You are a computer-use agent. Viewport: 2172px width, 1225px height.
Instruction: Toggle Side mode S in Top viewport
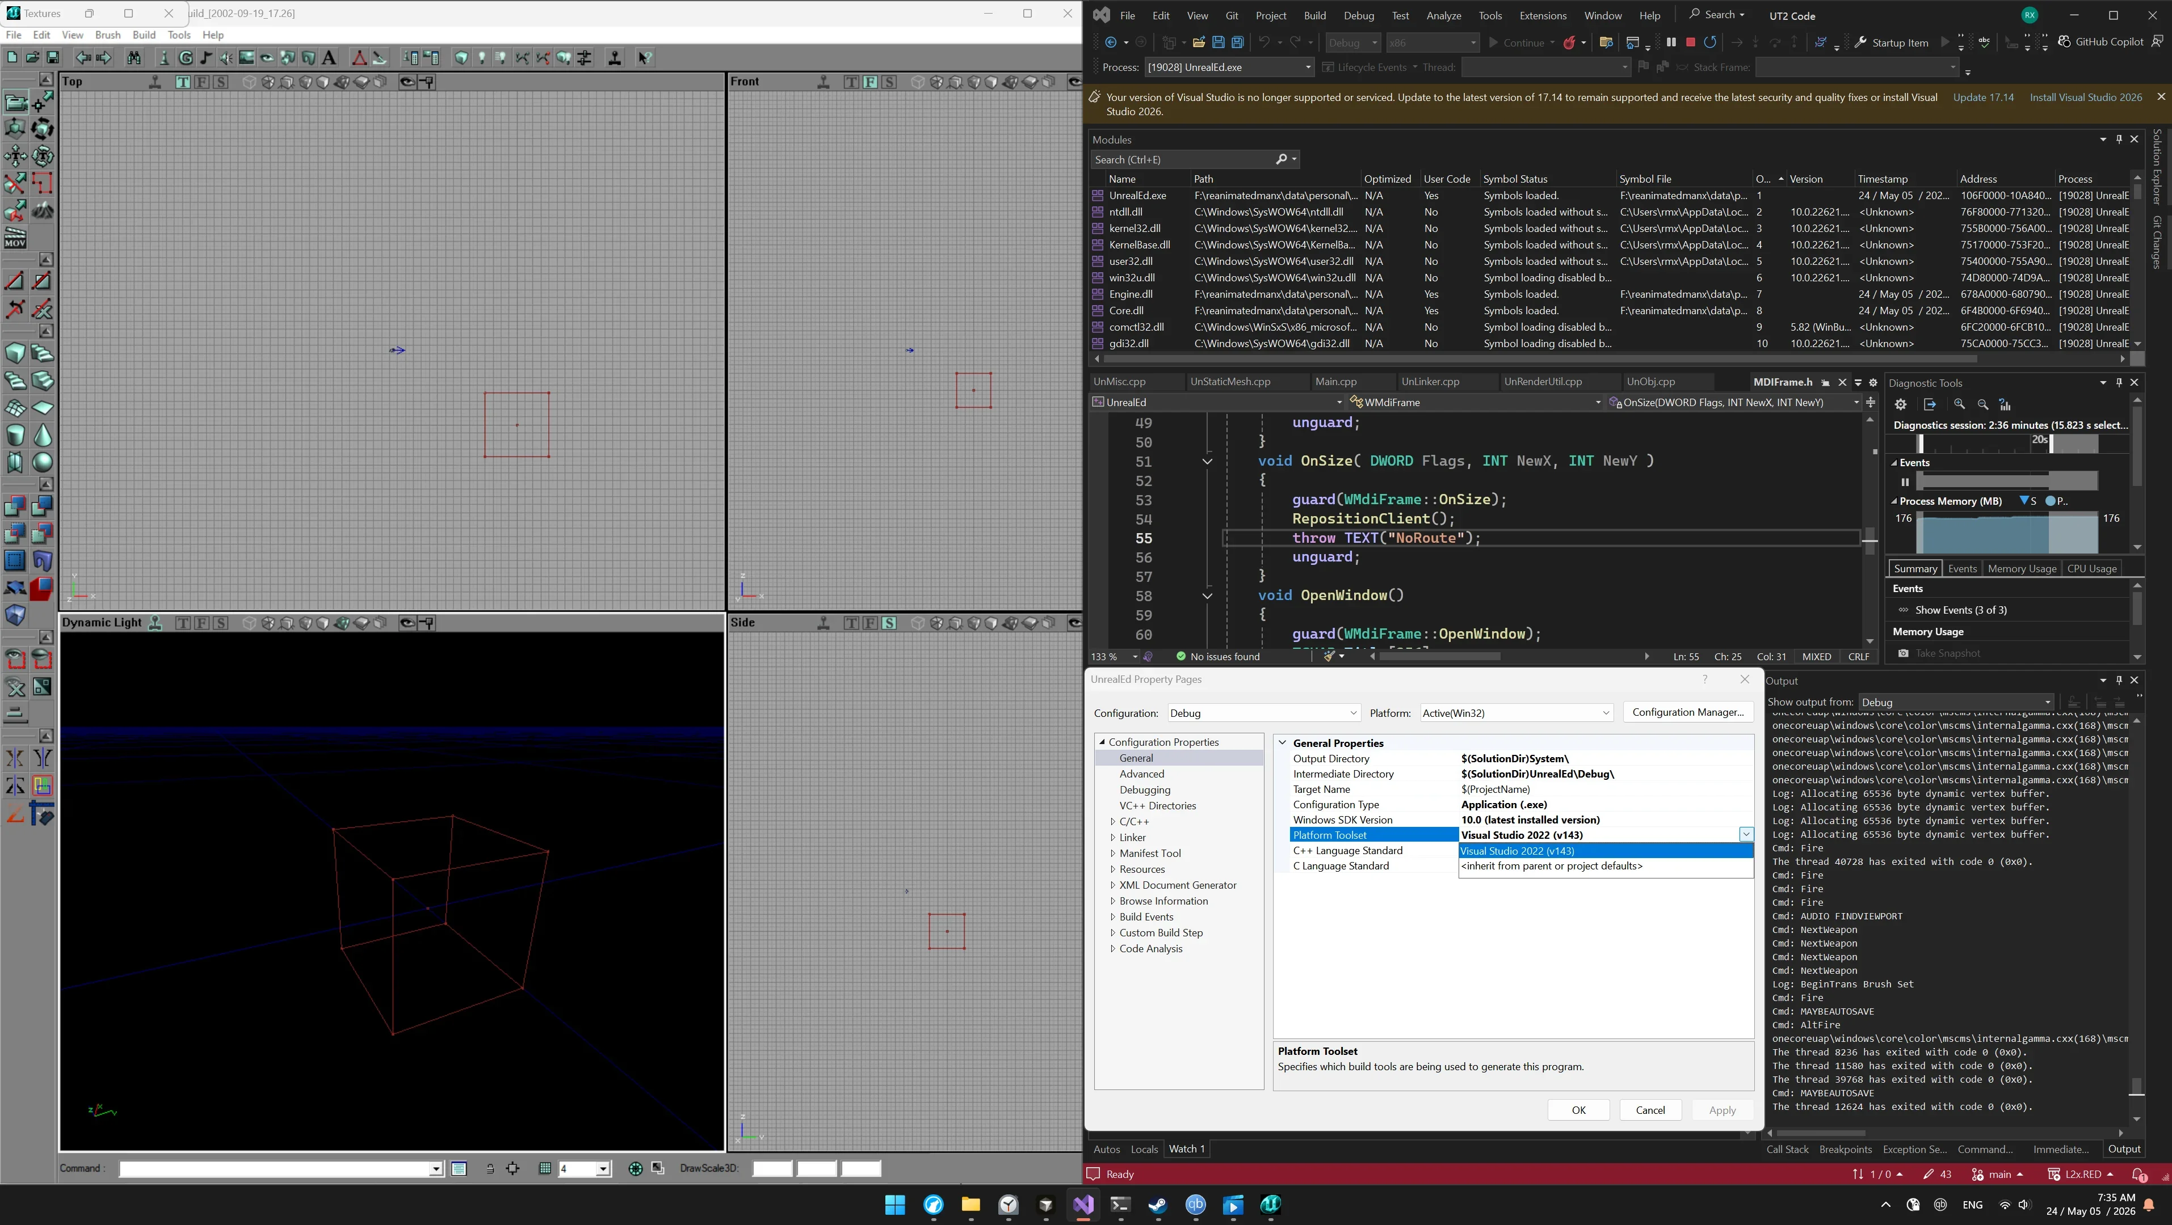point(221,82)
